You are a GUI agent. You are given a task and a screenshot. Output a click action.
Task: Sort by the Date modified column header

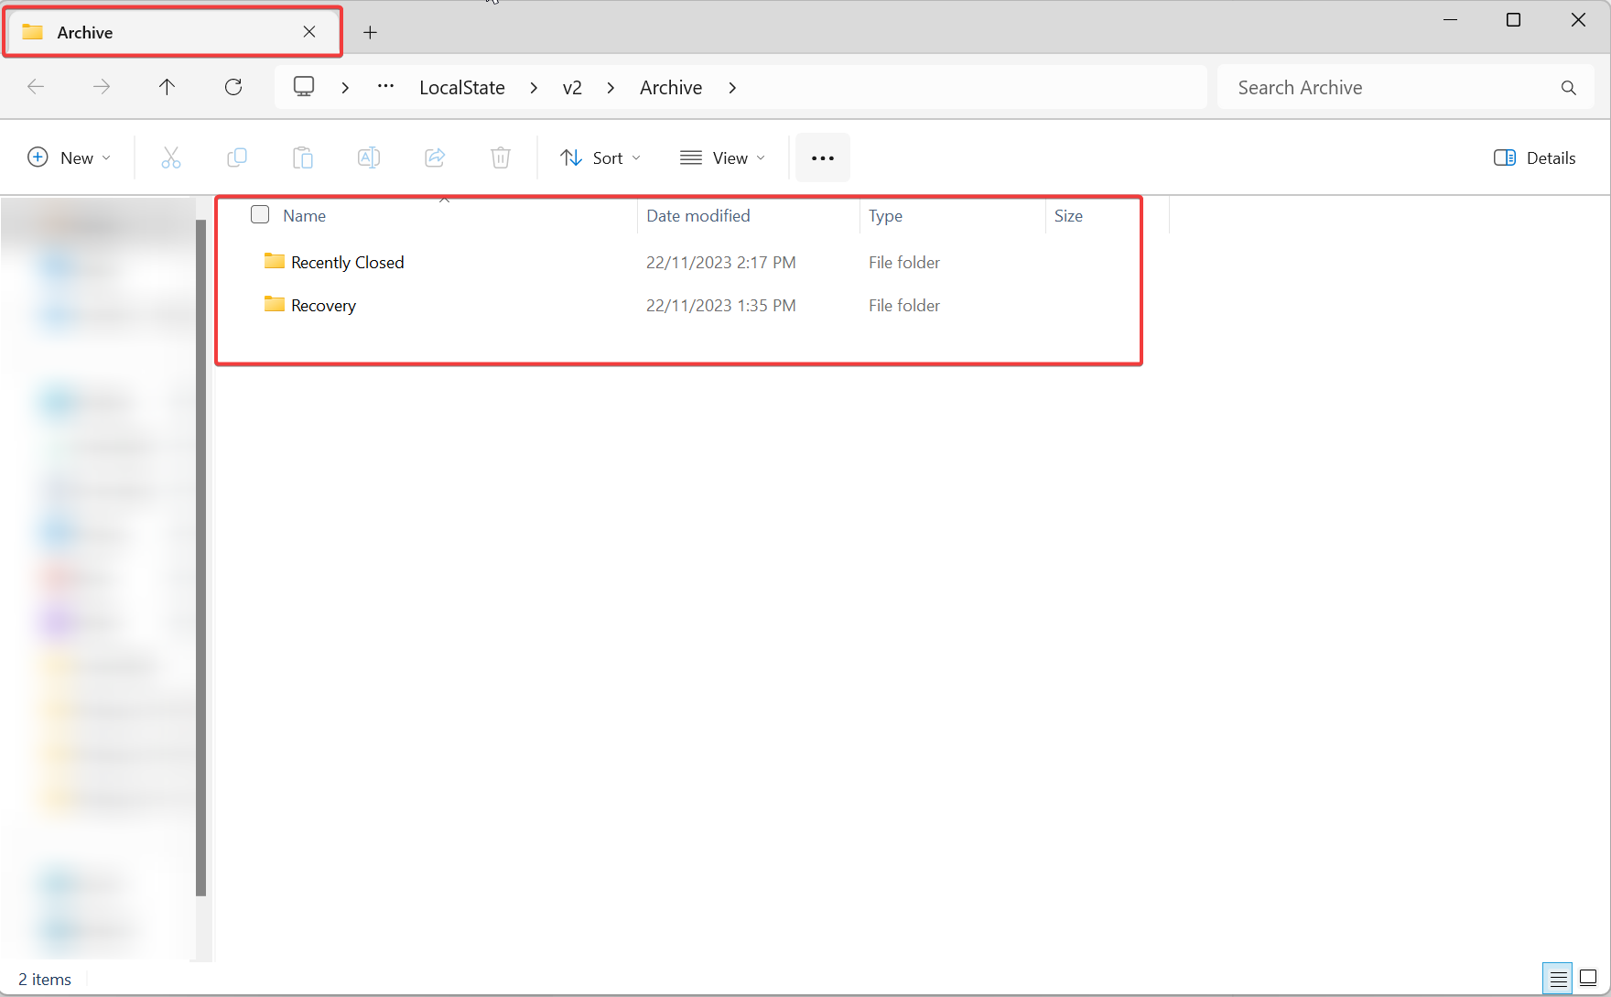coord(698,216)
